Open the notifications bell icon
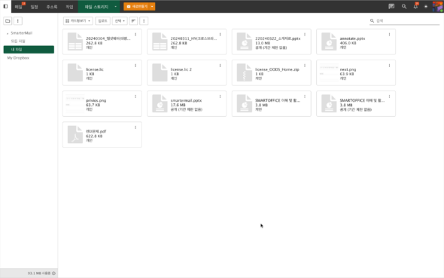The image size is (444, 278). [x=415, y=6]
